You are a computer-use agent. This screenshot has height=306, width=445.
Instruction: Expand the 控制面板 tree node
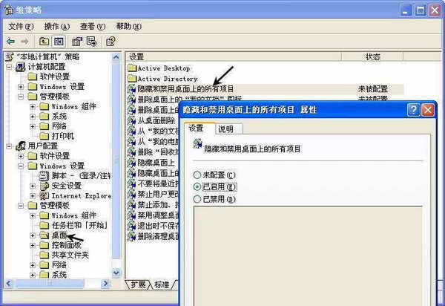click(x=33, y=245)
